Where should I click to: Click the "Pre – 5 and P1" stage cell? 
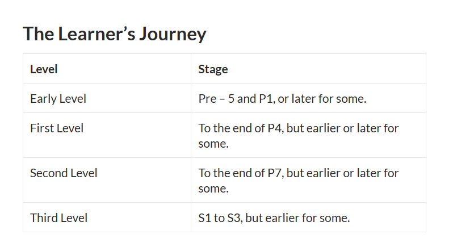[x=282, y=99]
